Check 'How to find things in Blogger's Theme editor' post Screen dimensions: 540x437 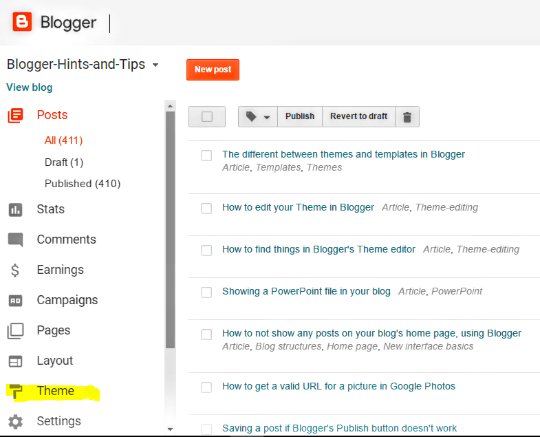(x=206, y=251)
